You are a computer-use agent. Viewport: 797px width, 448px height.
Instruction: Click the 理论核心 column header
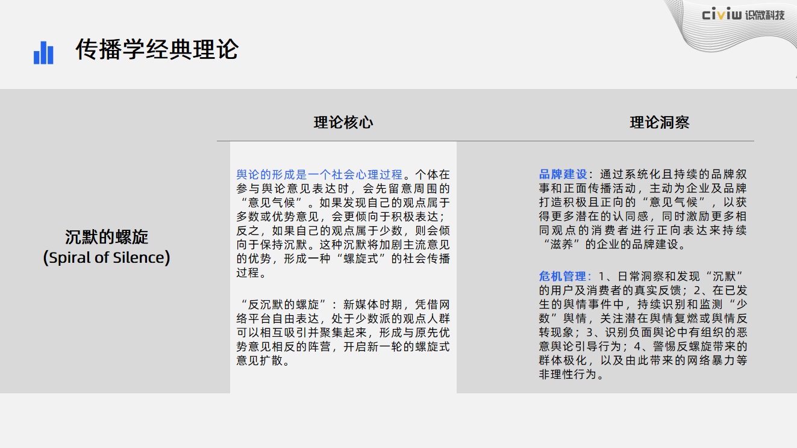point(343,123)
